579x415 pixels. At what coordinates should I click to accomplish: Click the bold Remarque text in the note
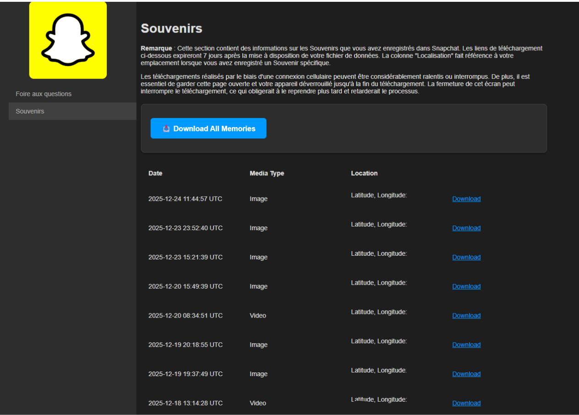pyautogui.click(x=156, y=48)
